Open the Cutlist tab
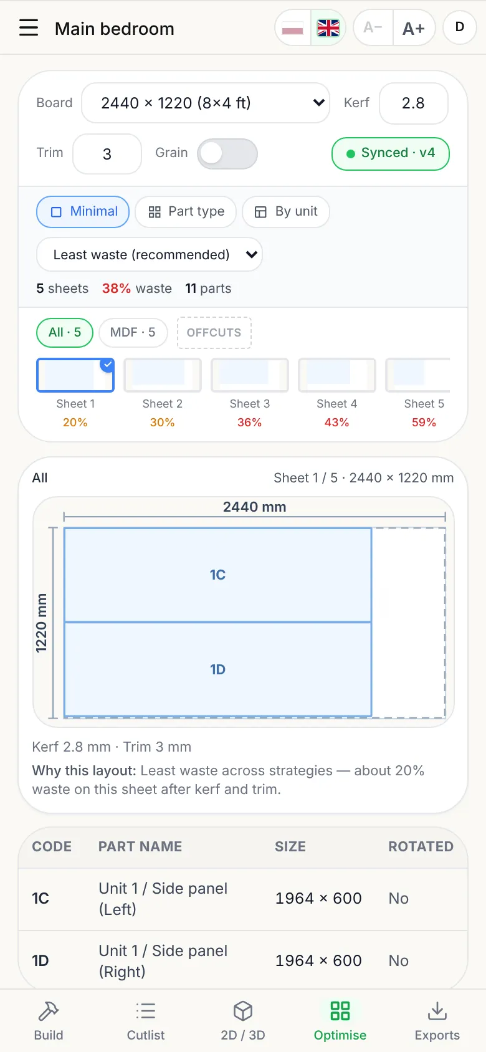Viewport: 486px width, 1052px height. click(146, 1021)
